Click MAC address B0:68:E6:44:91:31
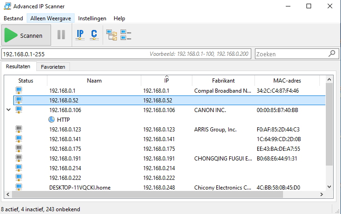This screenshot has width=341, height=214. pos(277,159)
